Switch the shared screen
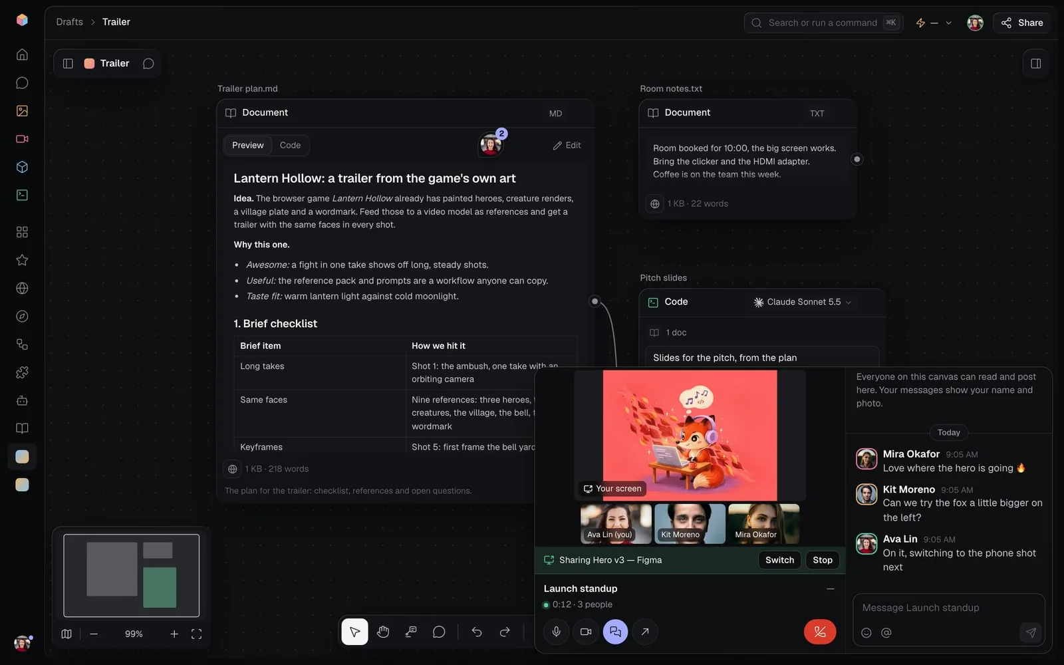The height and width of the screenshot is (665, 1064). [x=779, y=560]
